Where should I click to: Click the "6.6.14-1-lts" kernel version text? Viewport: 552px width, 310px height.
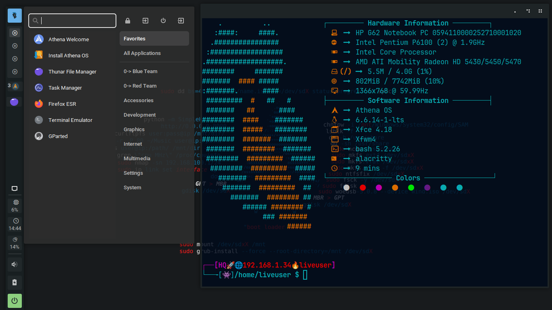tap(380, 120)
